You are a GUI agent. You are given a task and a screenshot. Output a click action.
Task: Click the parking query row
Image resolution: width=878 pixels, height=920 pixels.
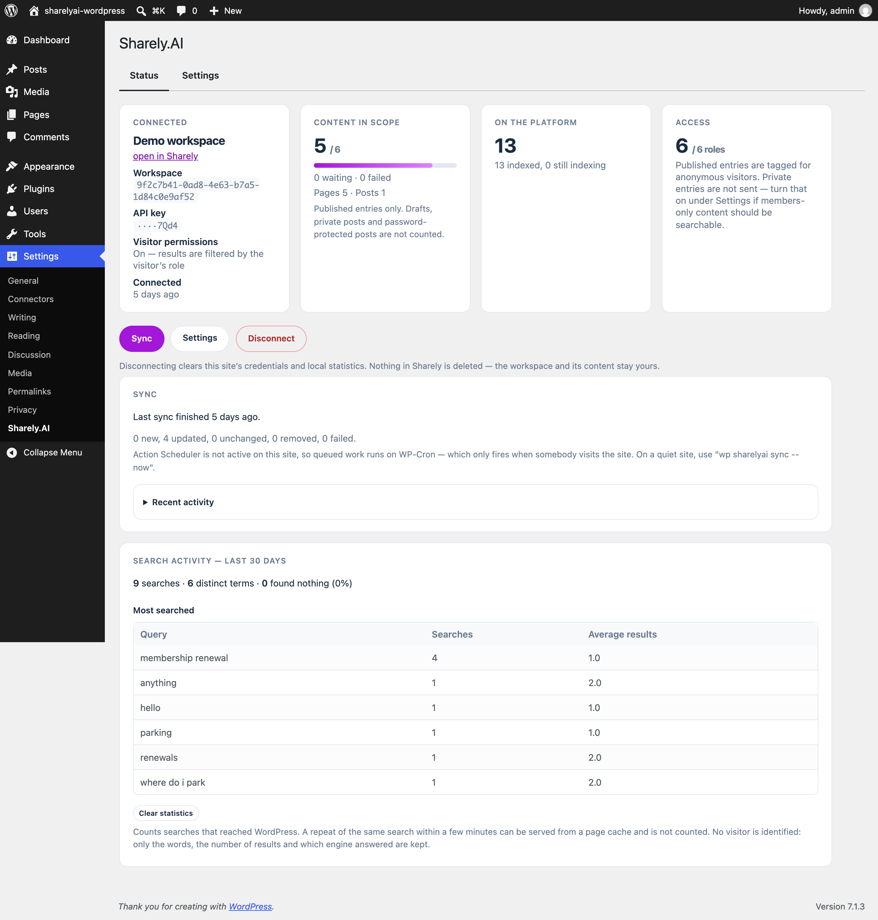click(x=475, y=732)
